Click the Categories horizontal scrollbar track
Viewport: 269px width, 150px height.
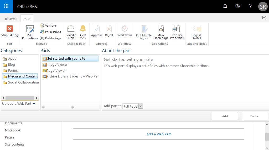20,98
